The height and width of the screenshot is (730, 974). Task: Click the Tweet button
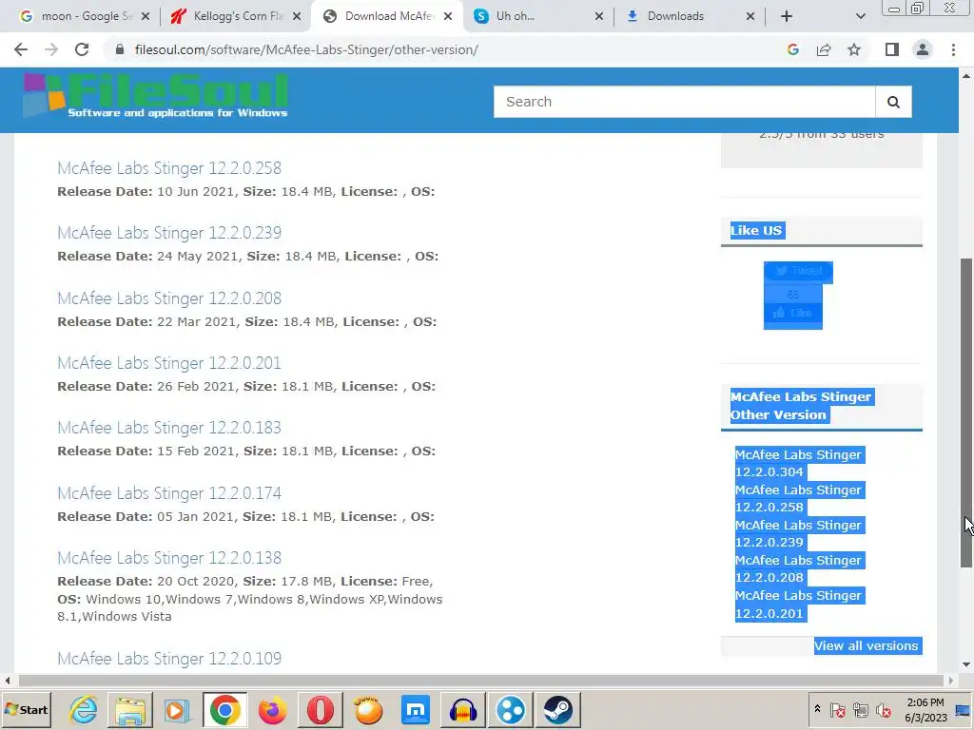[798, 271]
